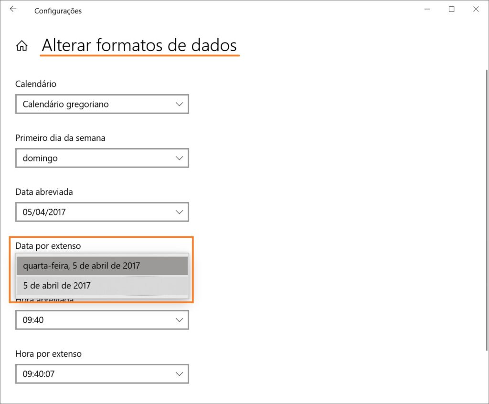The image size is (489, 404).
Task: Go to the Settings home icon
Action: (21, 46)
